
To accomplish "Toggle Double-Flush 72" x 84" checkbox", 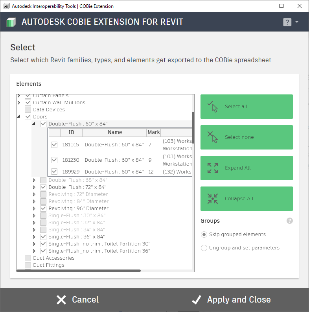I will click(43, 187).
